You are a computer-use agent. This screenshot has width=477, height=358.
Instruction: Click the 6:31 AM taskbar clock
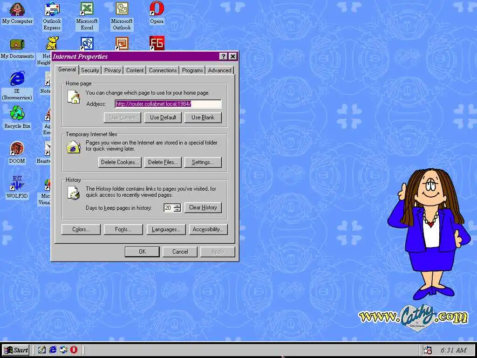453,350
